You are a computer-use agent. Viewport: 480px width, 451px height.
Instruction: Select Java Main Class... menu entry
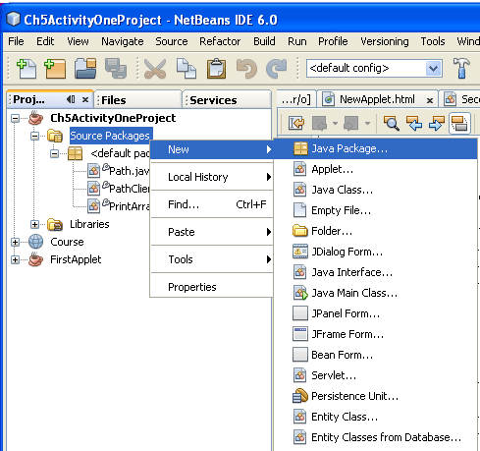tap(376, 293)
